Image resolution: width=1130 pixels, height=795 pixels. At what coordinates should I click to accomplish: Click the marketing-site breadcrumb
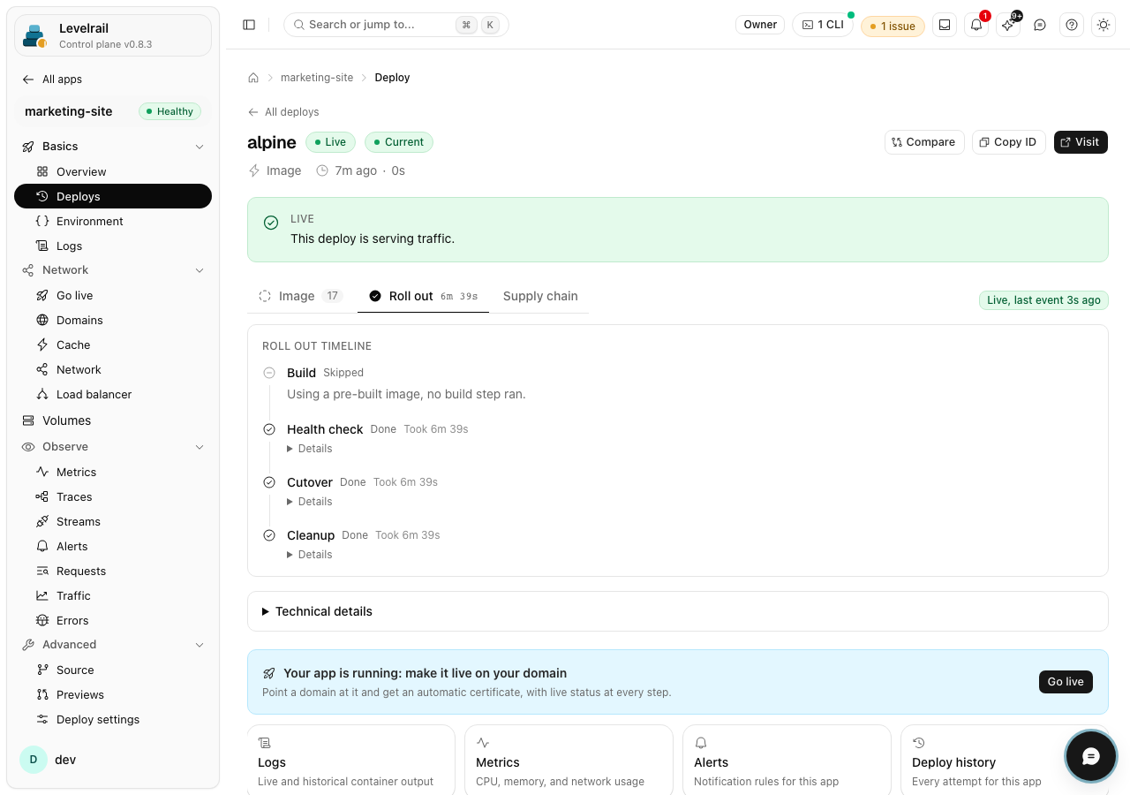click(x=317, y=78)
